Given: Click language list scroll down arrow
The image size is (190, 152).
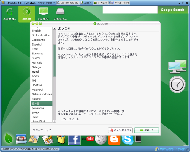Looking at the screenshot, I should pos(54,121).
